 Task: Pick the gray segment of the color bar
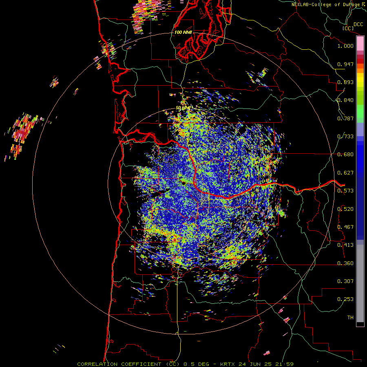360,283
